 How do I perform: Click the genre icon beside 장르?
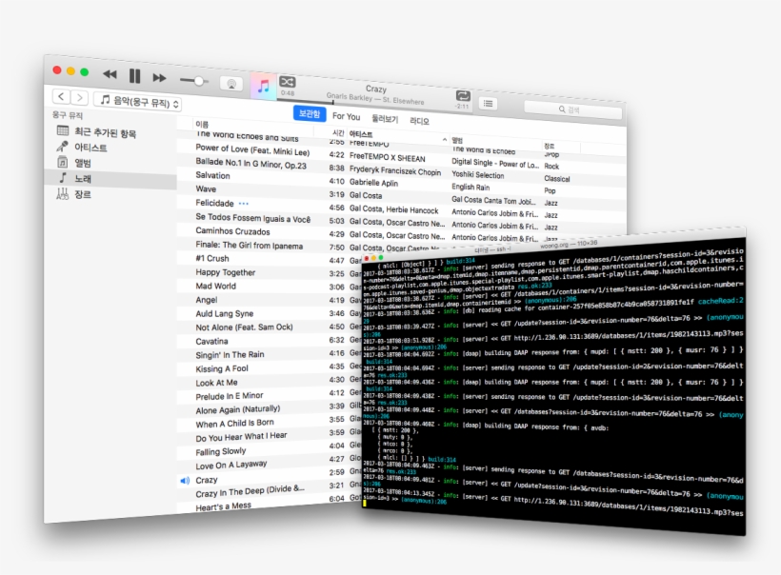(x=62, y=193)
